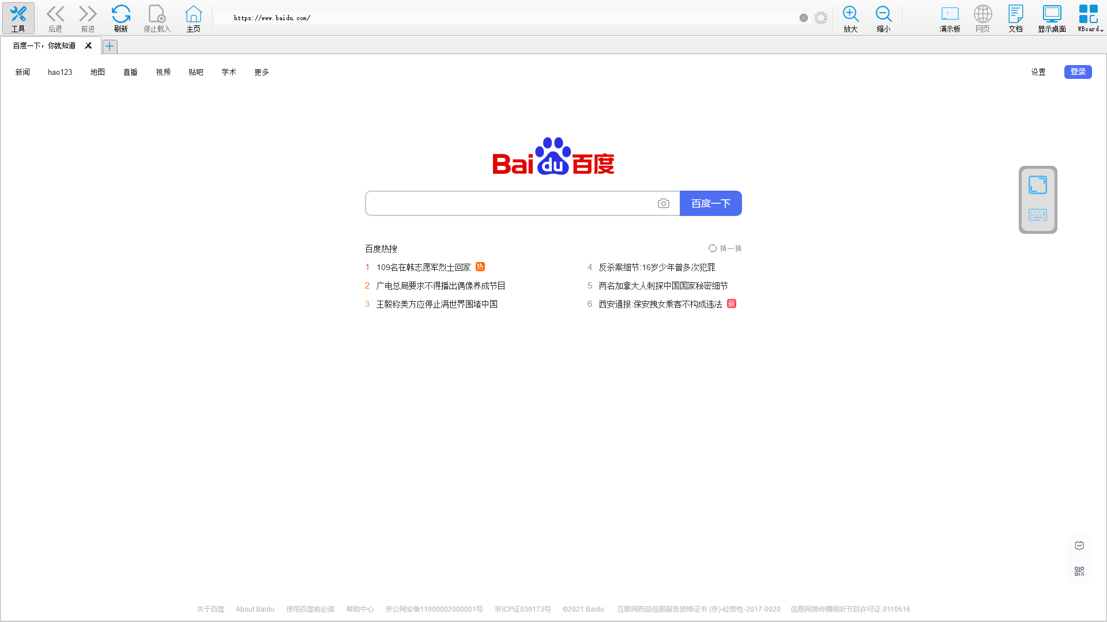Screen dimensions: 1107x622
Task: Click the 刷新 refresh icon
Action: pyautogui.click(x=121, y=18)
